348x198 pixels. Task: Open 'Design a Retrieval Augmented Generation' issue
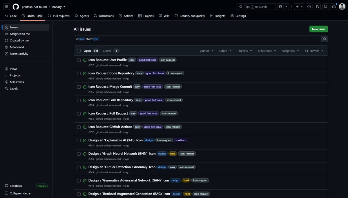[129, 194]
